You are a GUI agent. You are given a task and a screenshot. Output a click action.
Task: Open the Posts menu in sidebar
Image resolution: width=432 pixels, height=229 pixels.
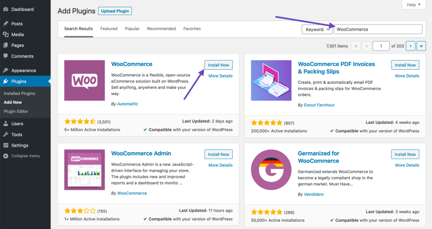click(x=17, y=23)
